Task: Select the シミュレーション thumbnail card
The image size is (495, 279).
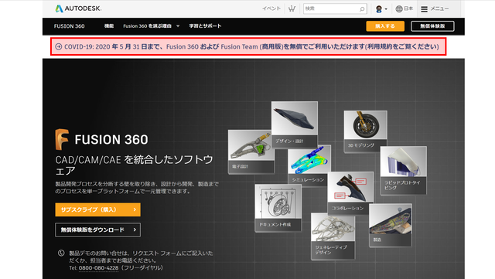Action: pos(309,165)
